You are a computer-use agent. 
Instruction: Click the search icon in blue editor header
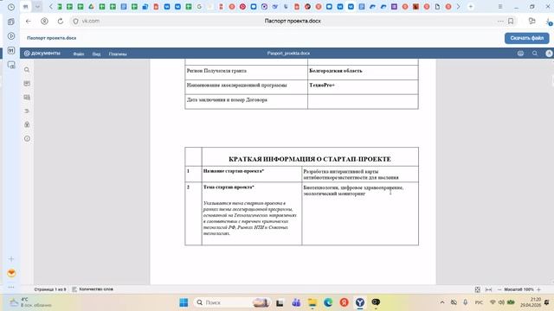[x=535, y=54]
